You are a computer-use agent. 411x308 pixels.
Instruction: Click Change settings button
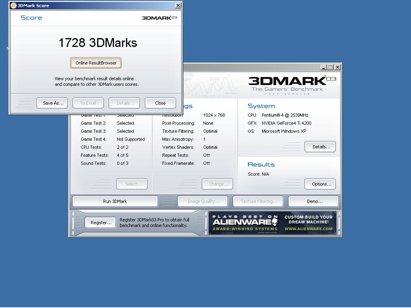point(217,184)
